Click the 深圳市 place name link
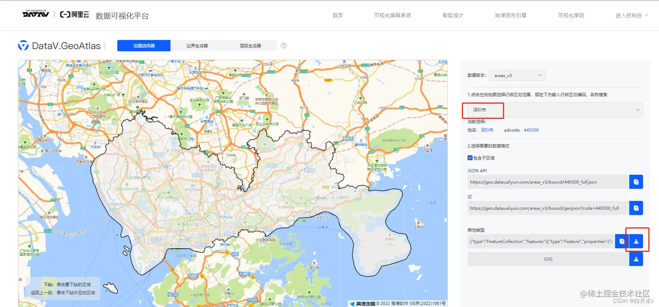This screenshot has width=659, height=307. [487, 130]
